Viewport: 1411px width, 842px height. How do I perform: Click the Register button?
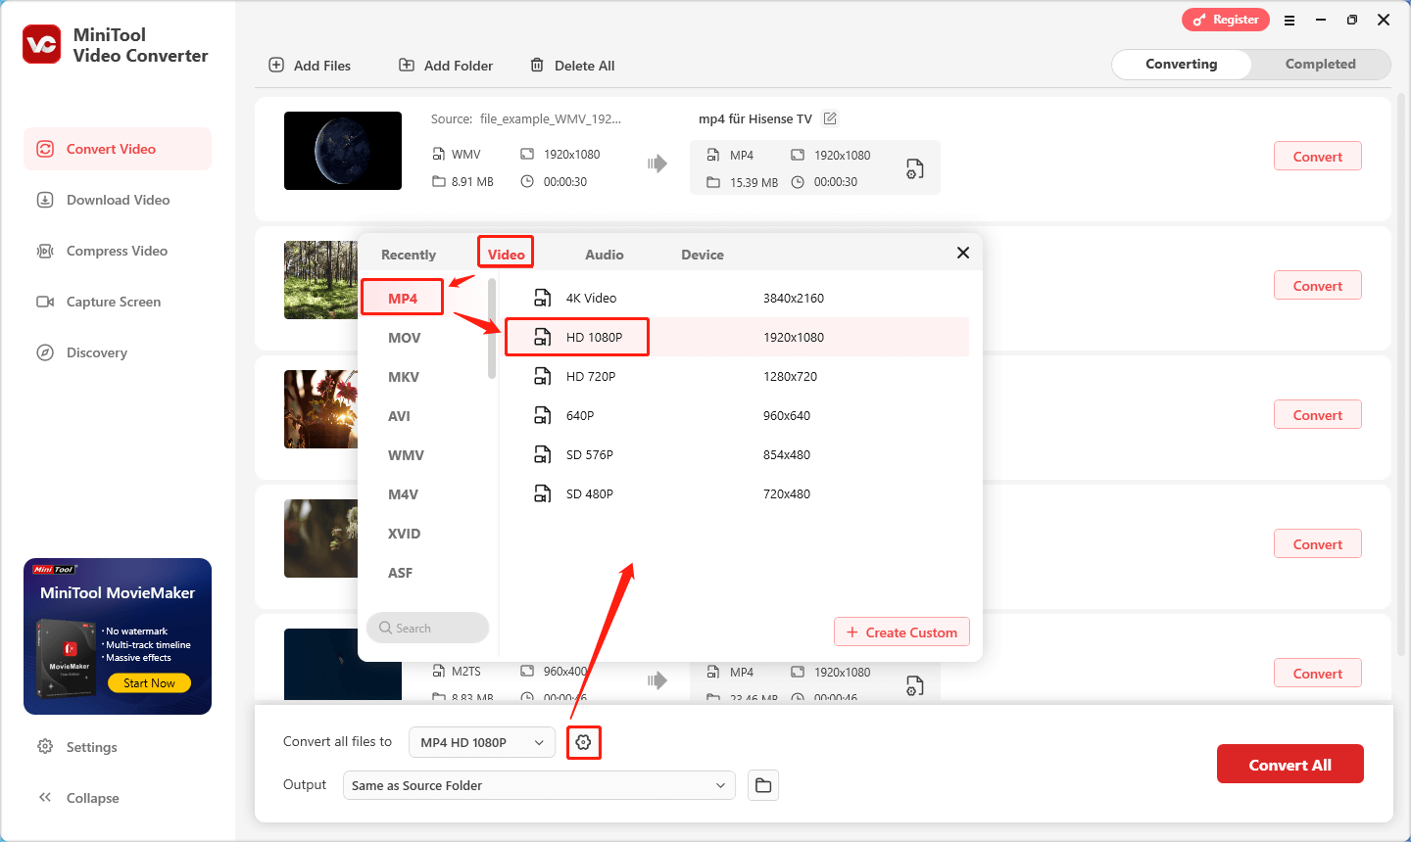click(x=1226, y=20)
